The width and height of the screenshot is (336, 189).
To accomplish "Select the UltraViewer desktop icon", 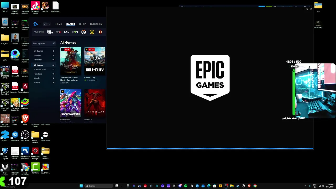I will click(15, 136).
